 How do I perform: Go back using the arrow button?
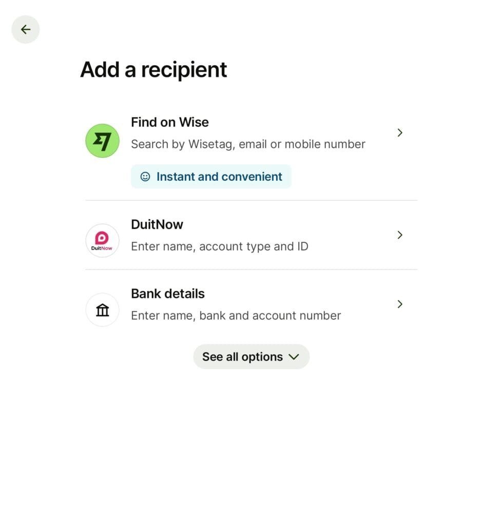[x=26, y=29]
